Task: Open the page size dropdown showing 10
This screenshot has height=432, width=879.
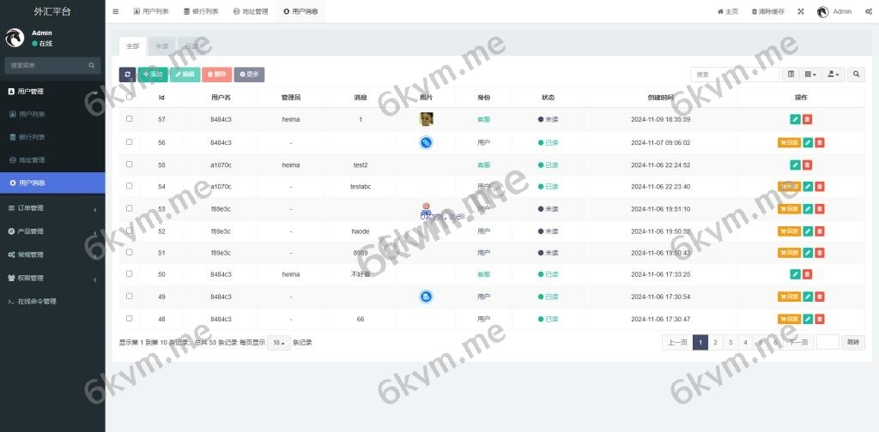Action: click(279, 342)
